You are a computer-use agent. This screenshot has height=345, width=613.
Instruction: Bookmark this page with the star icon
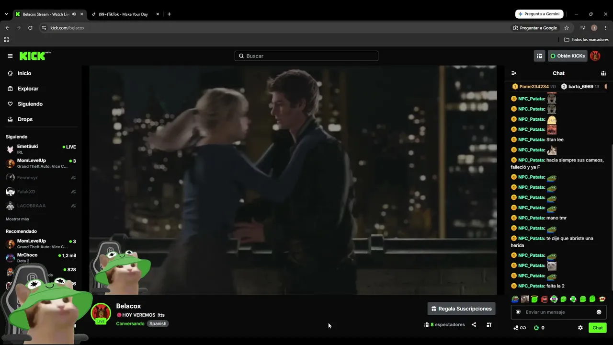[x=567, y=28]
